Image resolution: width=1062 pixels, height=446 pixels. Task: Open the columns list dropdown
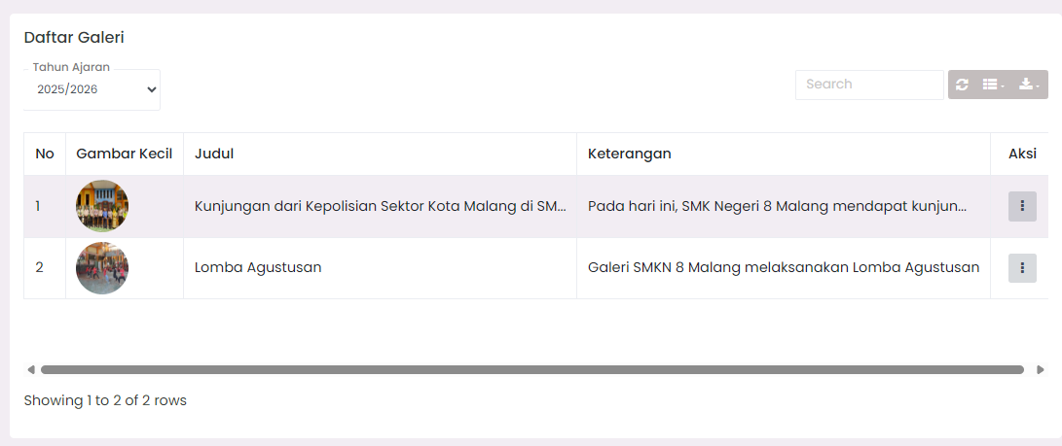[994, 85]
